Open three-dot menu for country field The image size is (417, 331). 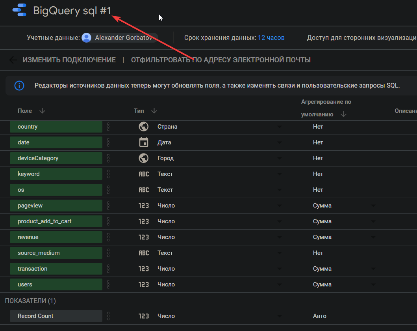point(108,127)
